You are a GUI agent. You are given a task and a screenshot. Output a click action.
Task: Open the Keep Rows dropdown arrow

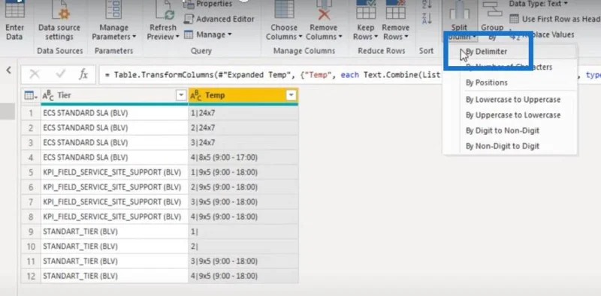376,37
